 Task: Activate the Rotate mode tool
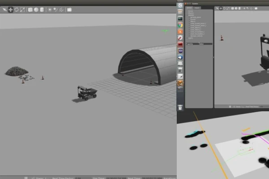16,9
